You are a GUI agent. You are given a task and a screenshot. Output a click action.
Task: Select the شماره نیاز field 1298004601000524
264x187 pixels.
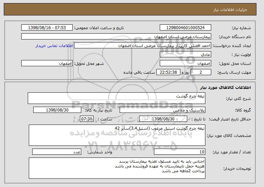[185, 28]
